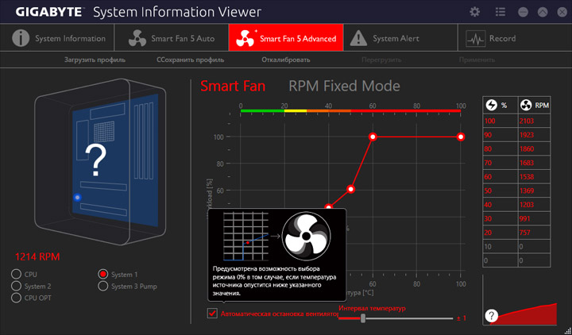
Task: Click Откалибровать button
Action: click(286, 60)
